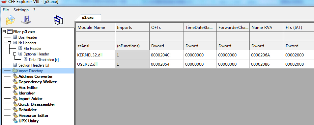Click the Resource Editor tool icon

point(15,115)
